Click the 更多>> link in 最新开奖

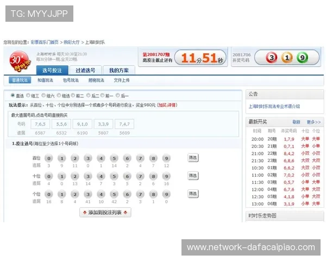pos(314,122)
